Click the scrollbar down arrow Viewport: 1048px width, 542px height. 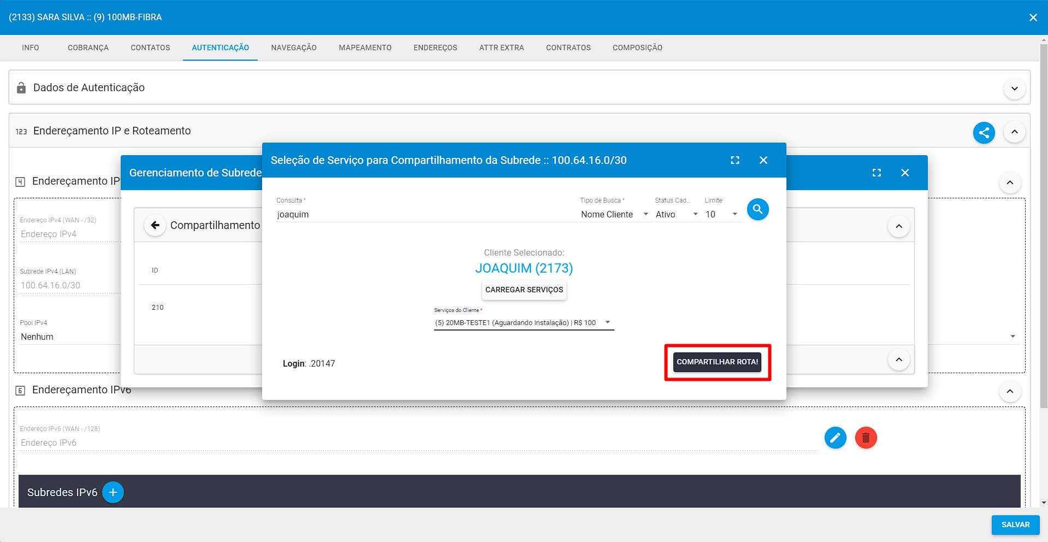click(x=1044, y=502)
